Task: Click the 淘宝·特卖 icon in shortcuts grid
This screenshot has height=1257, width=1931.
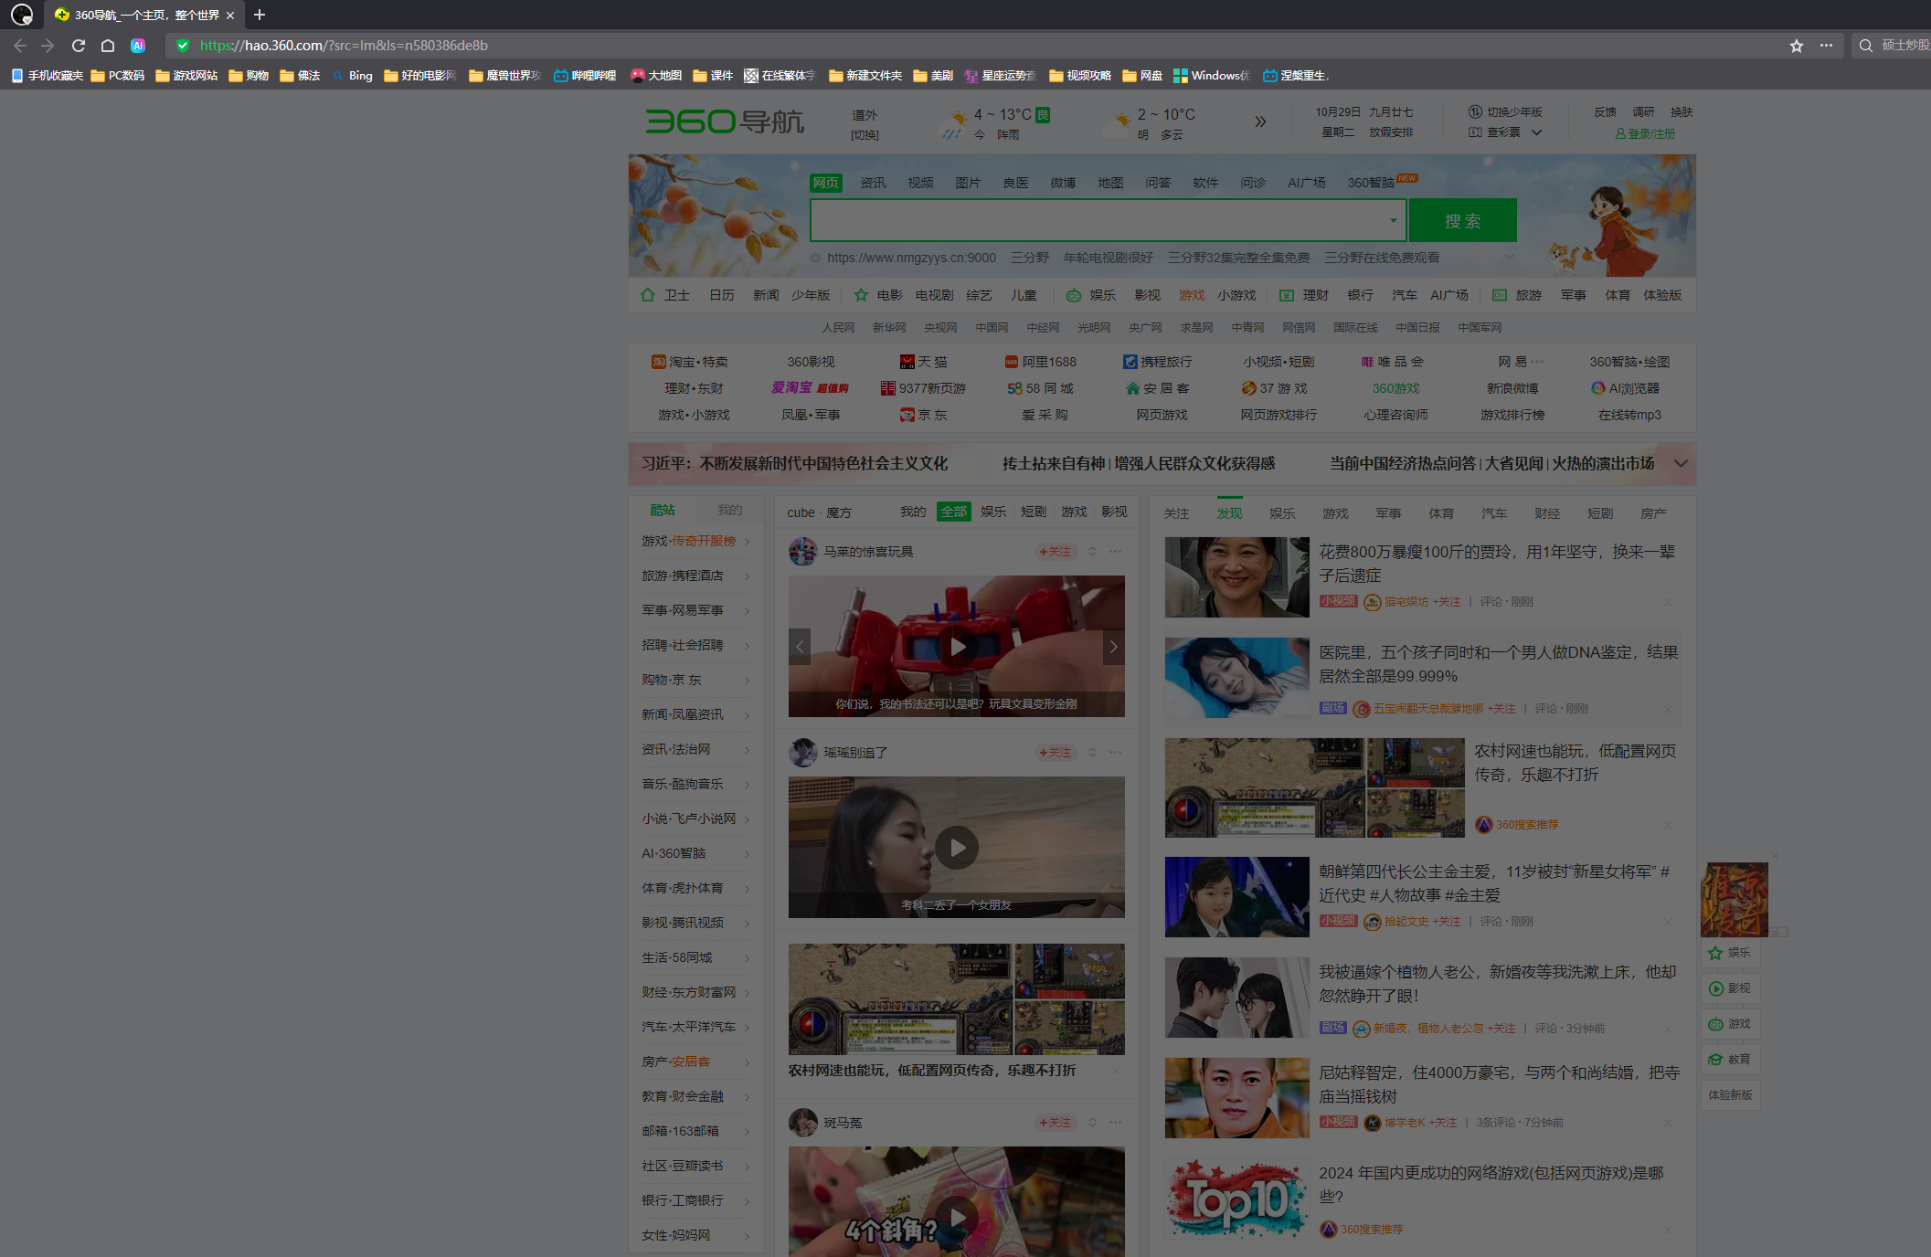Action: pos(658,361)
